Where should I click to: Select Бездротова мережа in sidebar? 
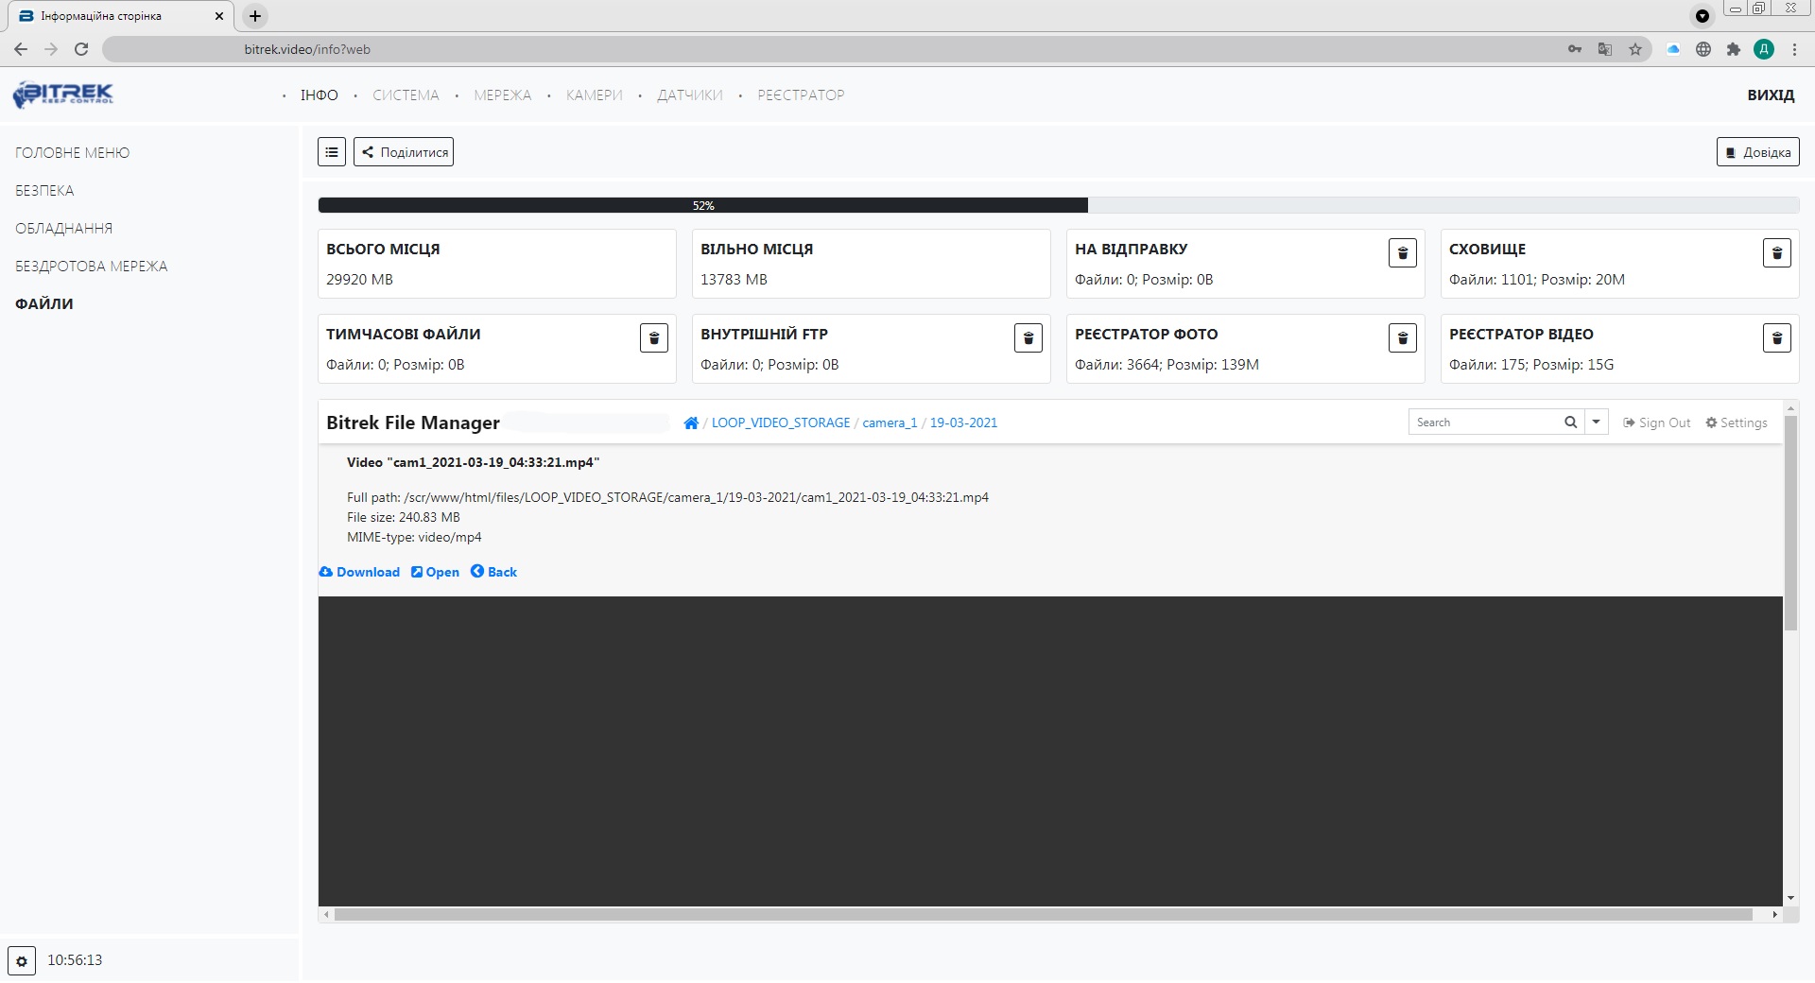[x=91, y=267]
